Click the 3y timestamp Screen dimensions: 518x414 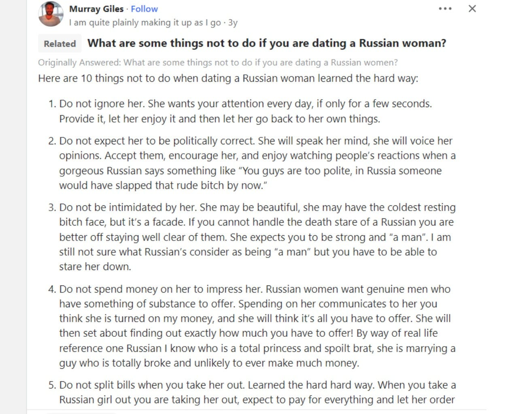(x=234, y=23)
